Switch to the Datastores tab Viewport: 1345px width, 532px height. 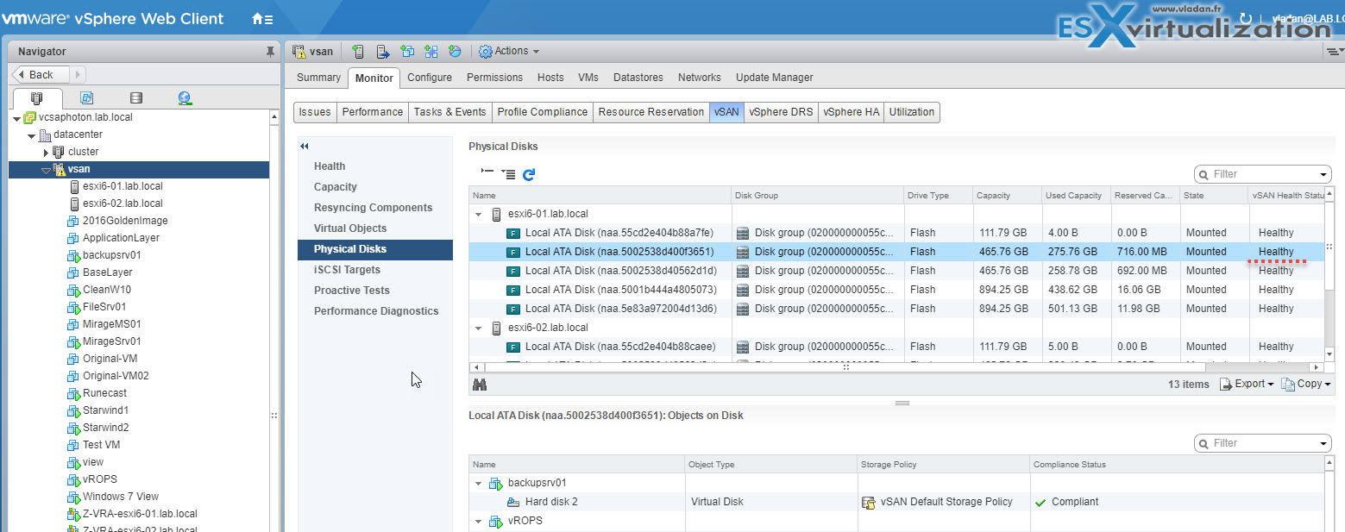[x=638, y=78]
